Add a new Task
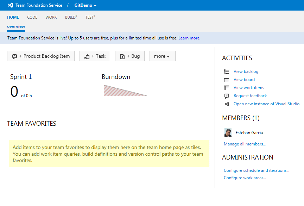 click(95, 56)
